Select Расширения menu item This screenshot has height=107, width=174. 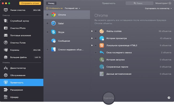22,90
